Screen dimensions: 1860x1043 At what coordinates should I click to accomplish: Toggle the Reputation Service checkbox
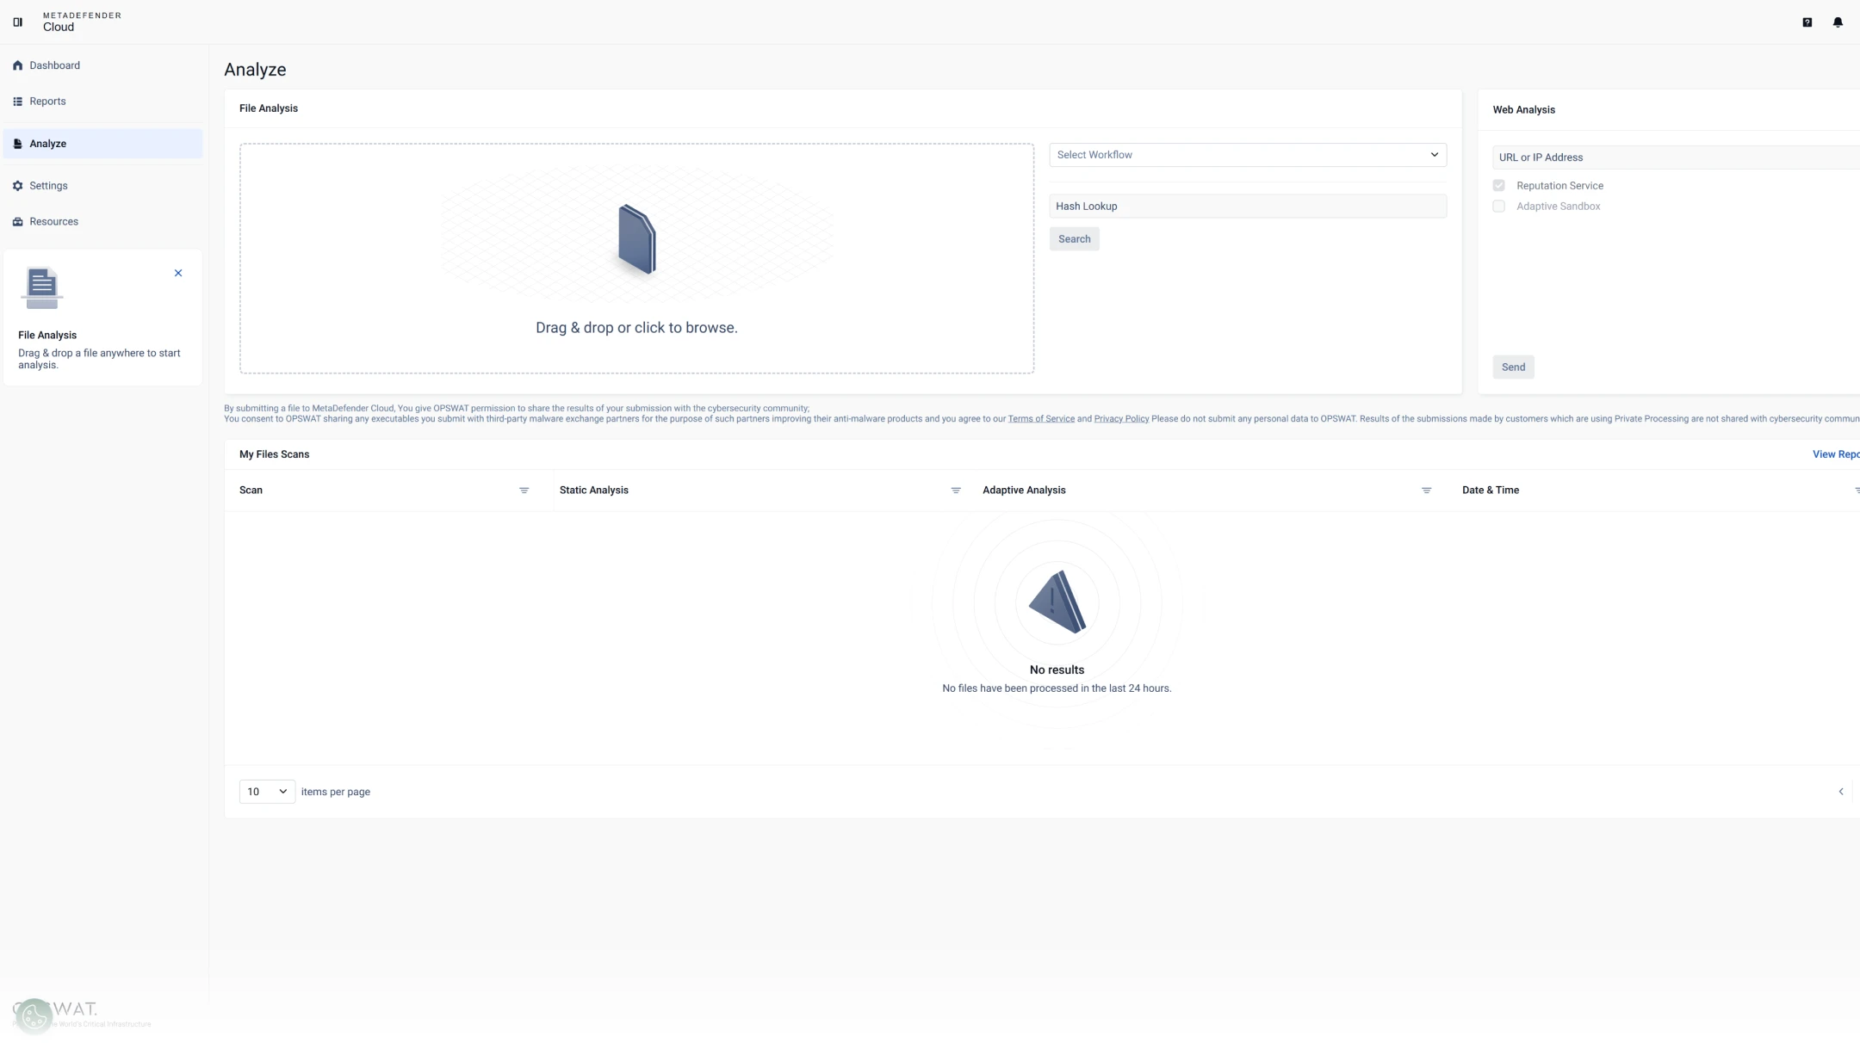1499,186
